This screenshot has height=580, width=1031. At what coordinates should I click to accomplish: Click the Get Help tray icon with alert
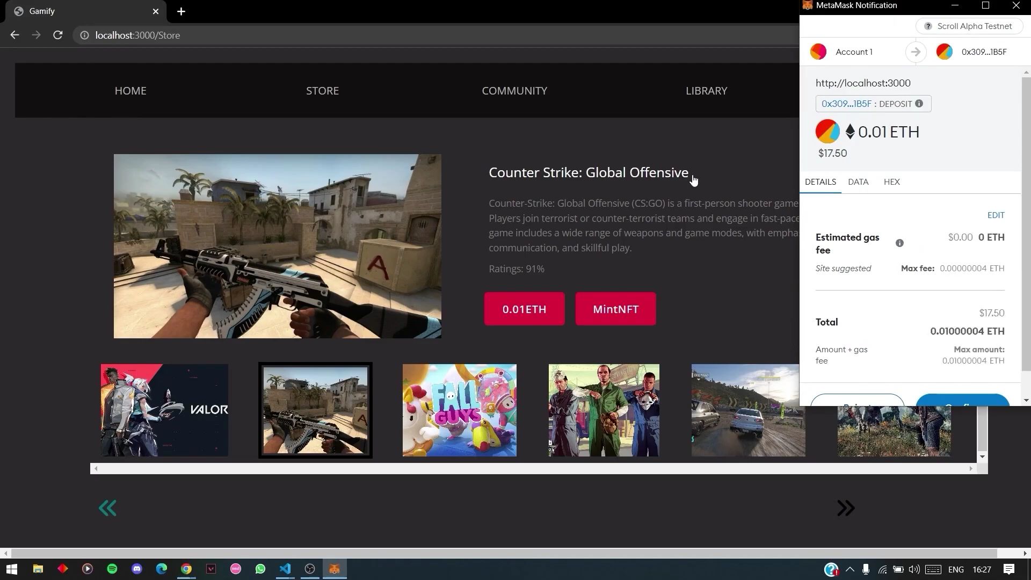click(x=831, y=569)
